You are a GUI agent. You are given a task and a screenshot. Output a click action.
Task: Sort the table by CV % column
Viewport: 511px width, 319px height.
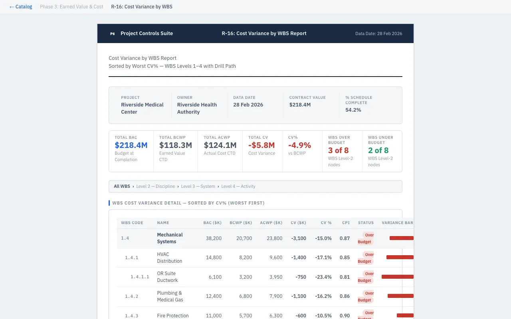pos(326,223)
